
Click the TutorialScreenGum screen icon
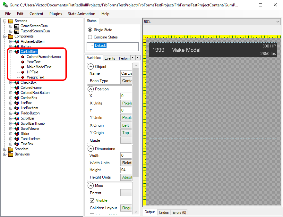click(x=17, y=31)
